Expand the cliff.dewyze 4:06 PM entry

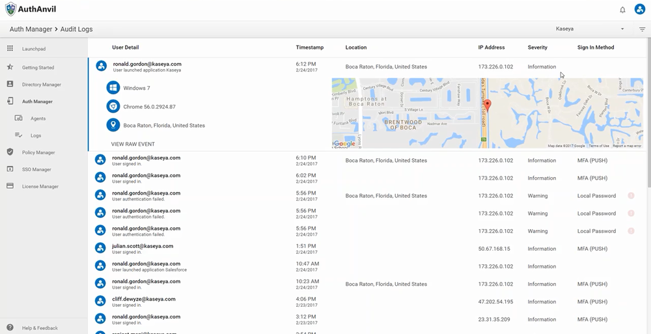368,301
